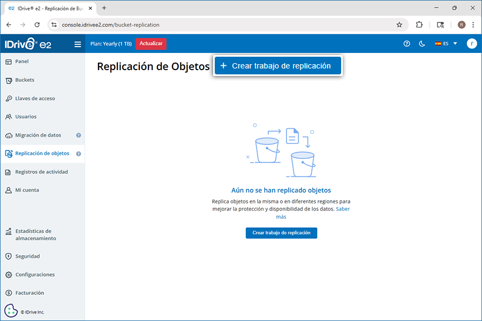This screenshot has height=321, width=482.
Task: Toggle dark mode moon icon
Action: pos(422,44)
